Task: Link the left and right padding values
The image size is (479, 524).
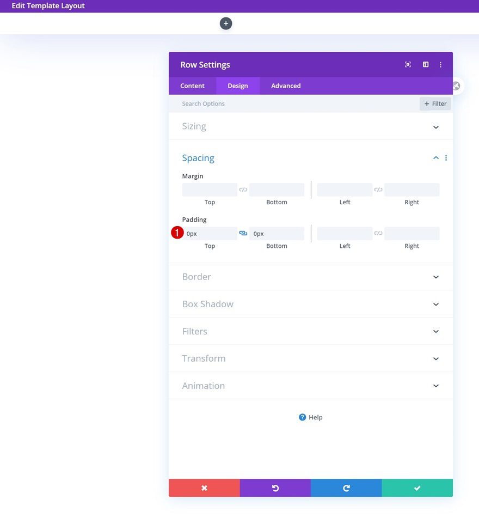Action: (378, 233)
